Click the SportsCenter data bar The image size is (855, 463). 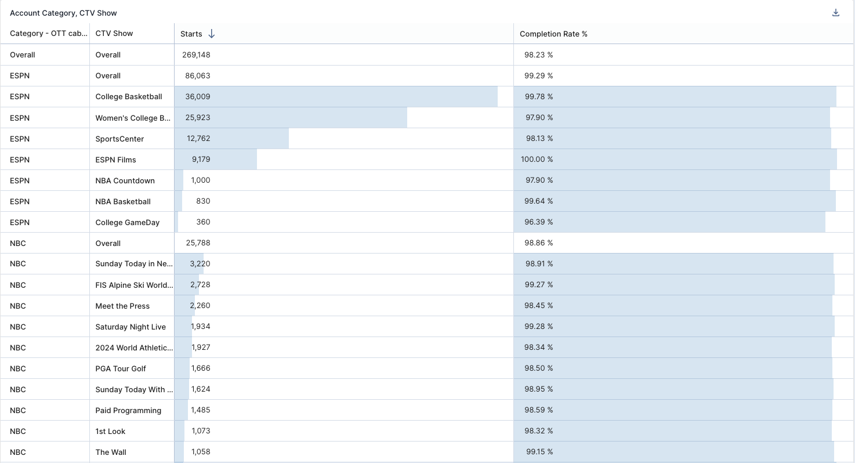232,138
